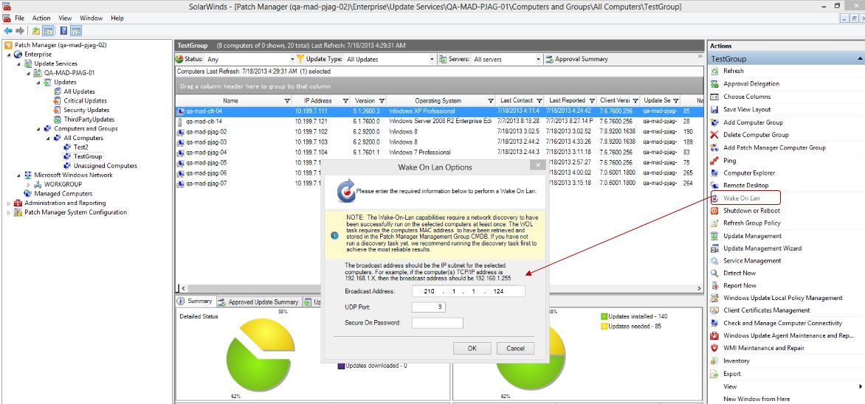Open the Update Type filter dropdown
The height and width of the screenshot is (404, 865).
(x=432, y=59)
